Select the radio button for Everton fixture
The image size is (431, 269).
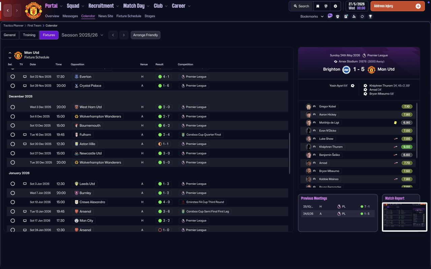13,77
